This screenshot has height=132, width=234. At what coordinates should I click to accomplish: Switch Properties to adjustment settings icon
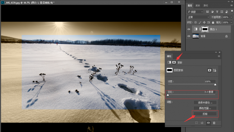(169, 62)
